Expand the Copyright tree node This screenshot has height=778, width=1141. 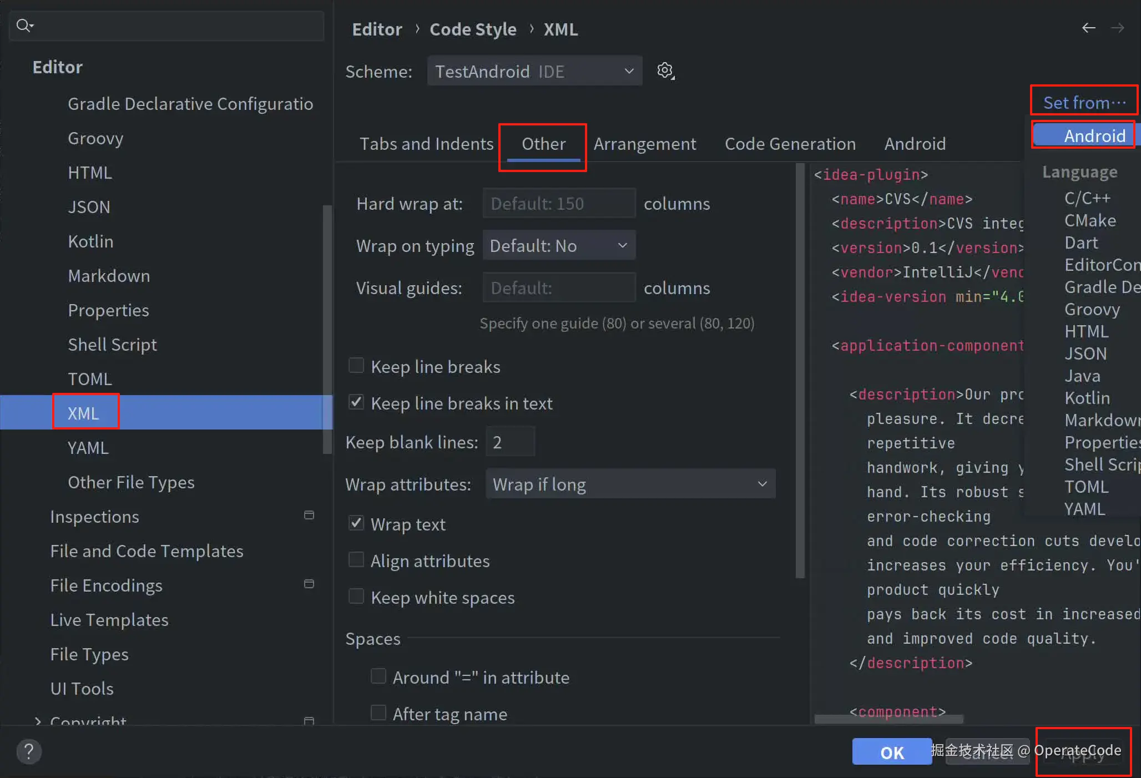click(x=38, y=721)
